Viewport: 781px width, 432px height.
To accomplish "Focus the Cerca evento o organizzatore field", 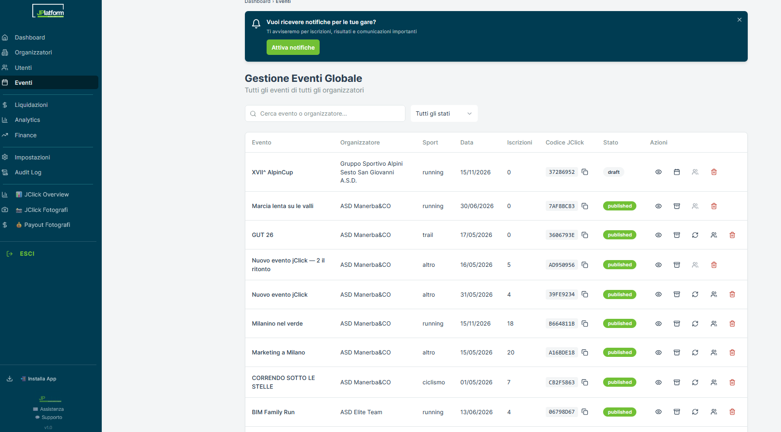I will click(325, 114).
